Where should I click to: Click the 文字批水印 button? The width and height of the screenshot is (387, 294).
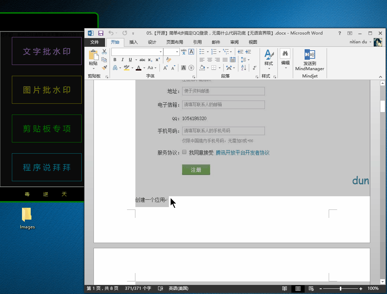tap(47, 51)
